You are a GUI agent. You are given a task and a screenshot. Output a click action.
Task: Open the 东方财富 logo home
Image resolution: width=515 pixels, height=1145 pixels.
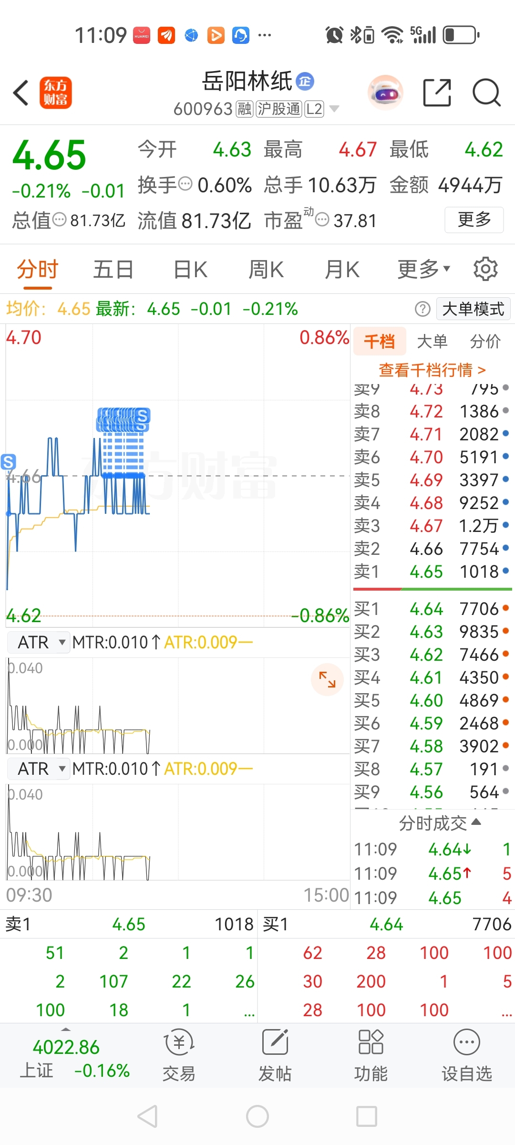coord(55,93)
